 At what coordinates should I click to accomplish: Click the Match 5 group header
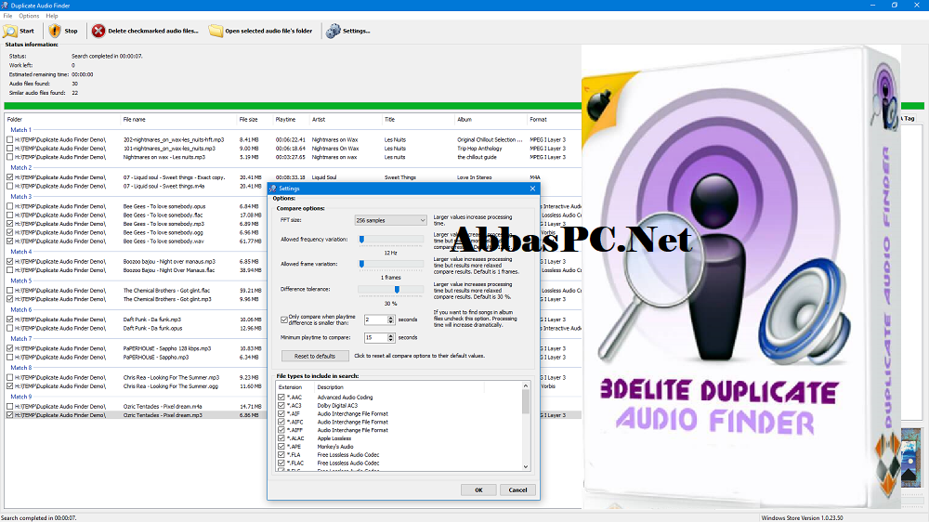click(20, 281)
